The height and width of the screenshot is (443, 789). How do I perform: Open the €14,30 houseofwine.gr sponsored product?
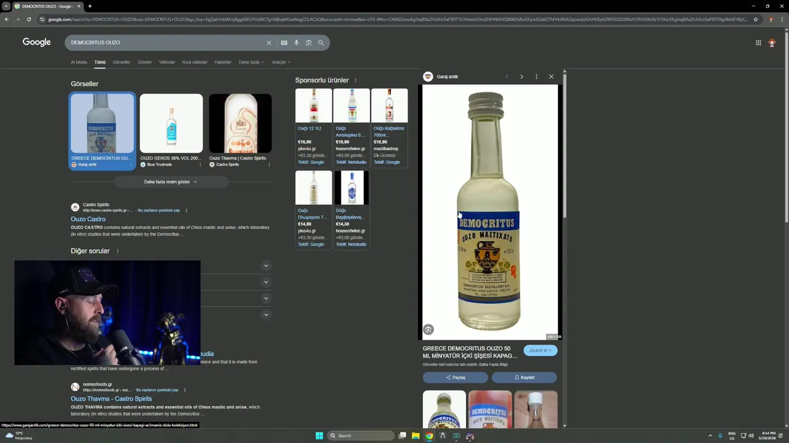coord(351,209)
